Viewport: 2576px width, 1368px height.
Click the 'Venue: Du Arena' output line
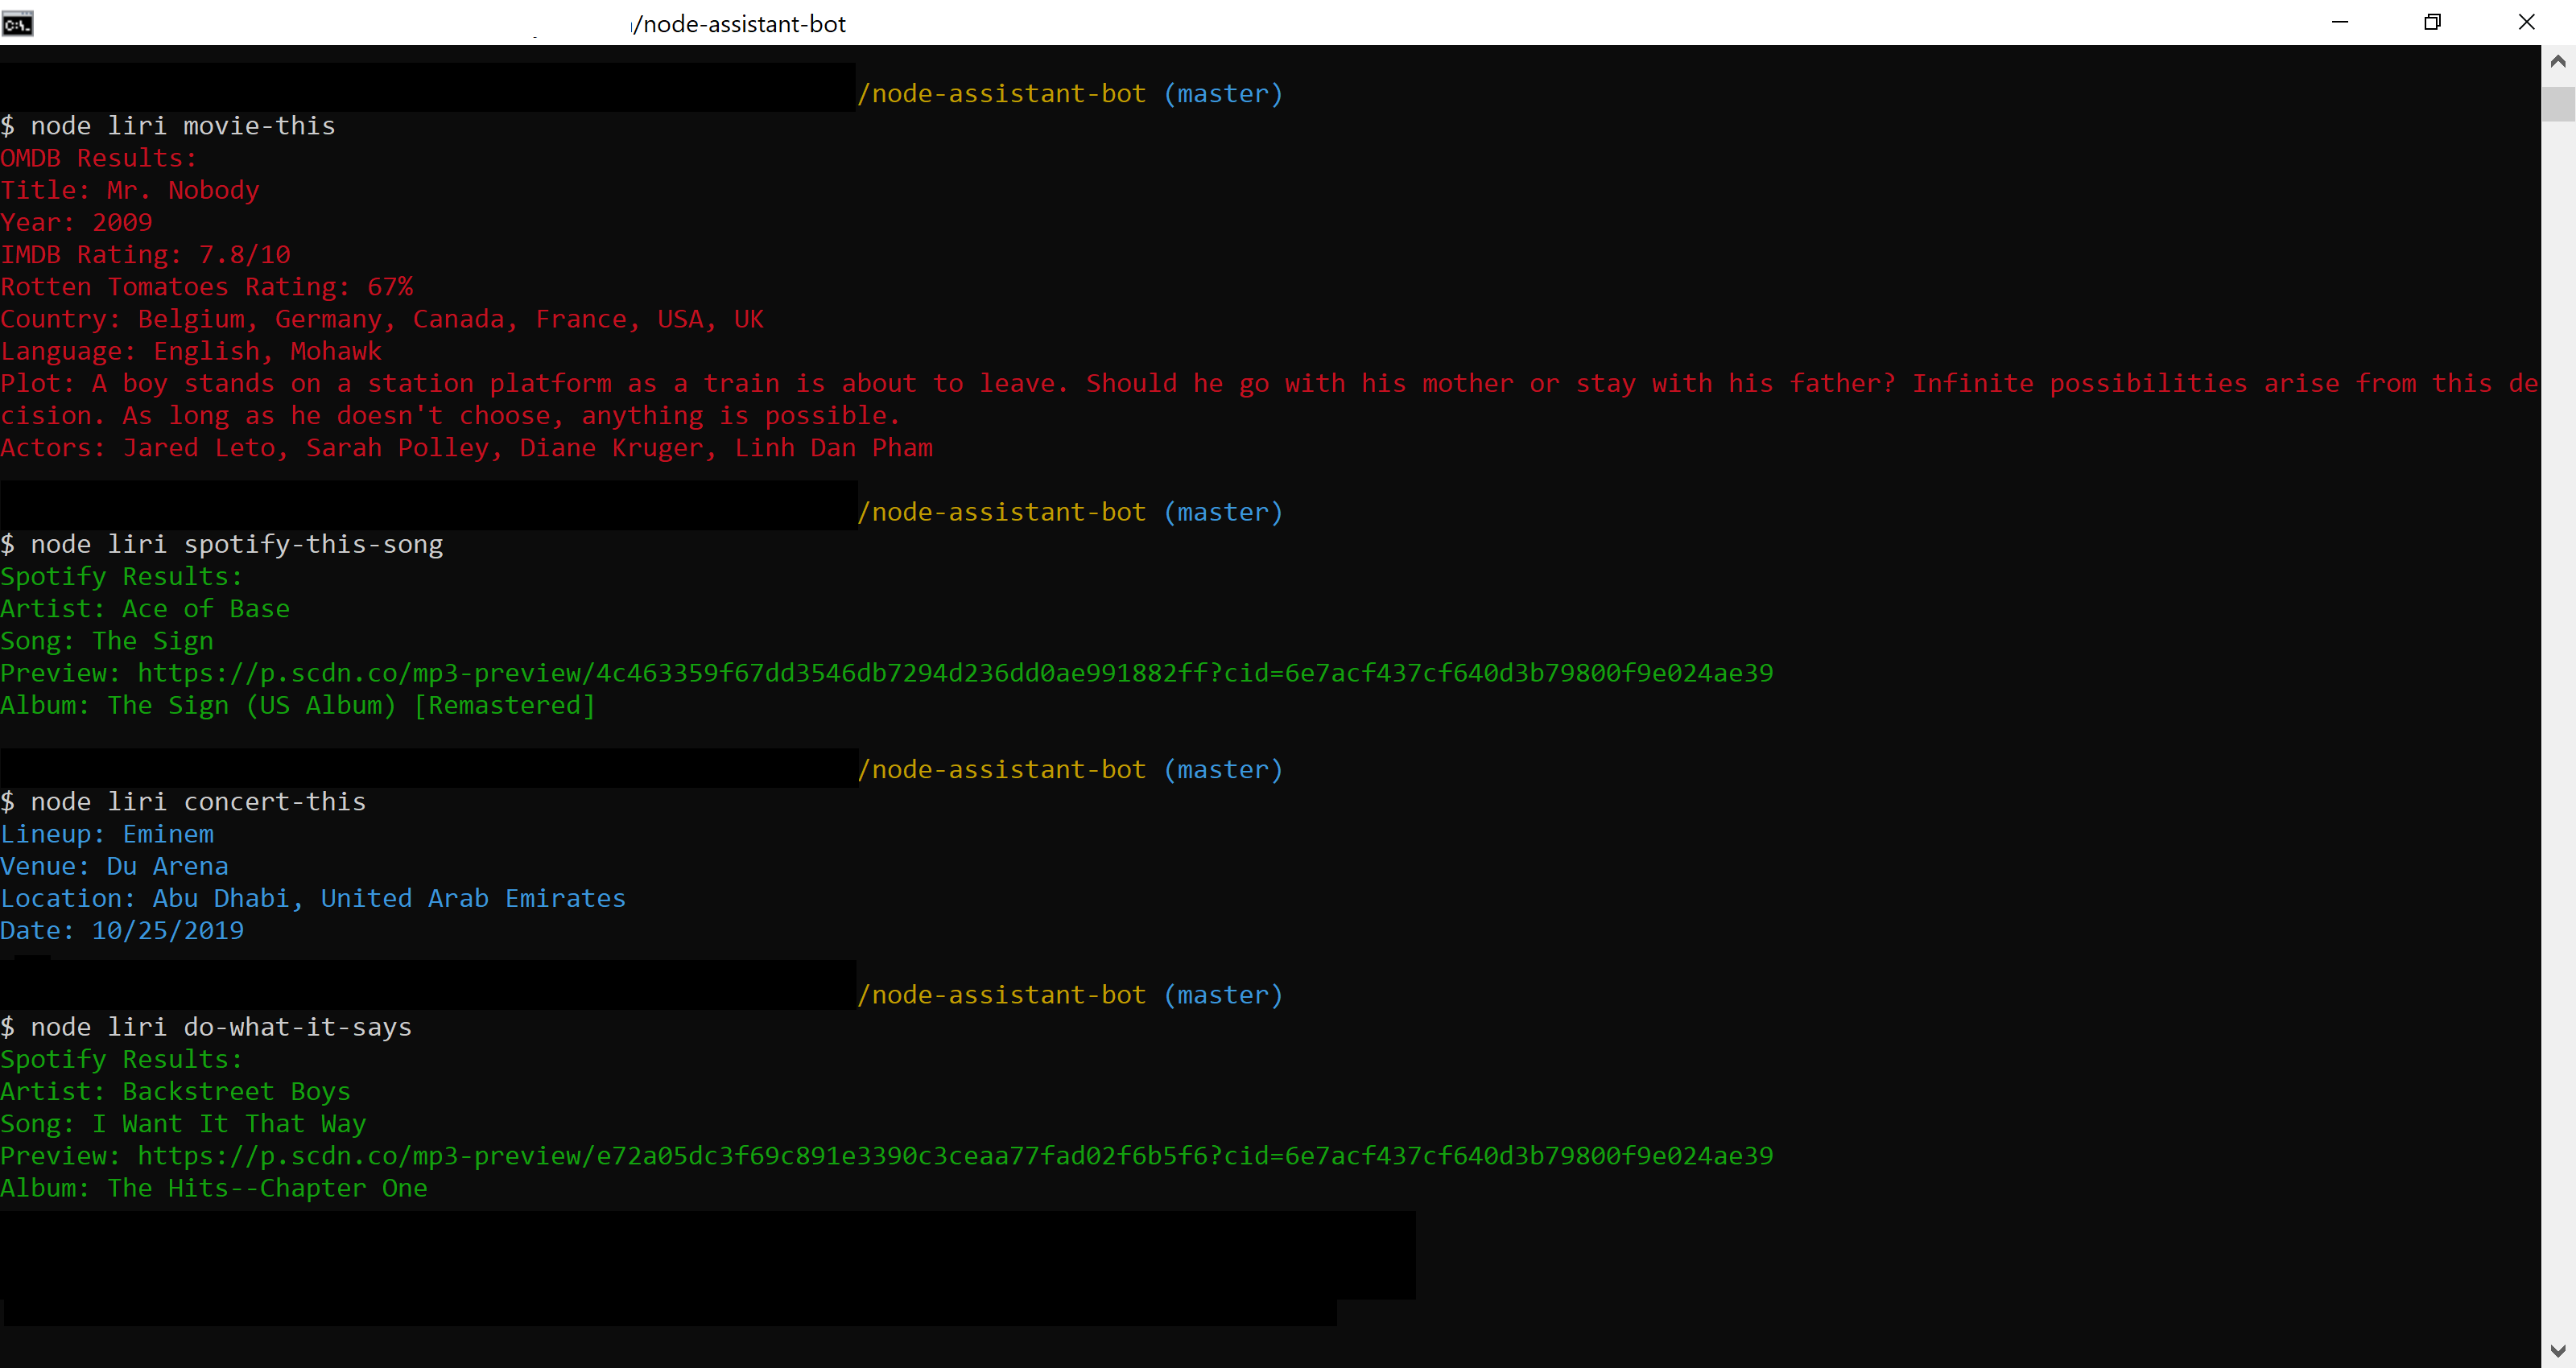(114, 866)
